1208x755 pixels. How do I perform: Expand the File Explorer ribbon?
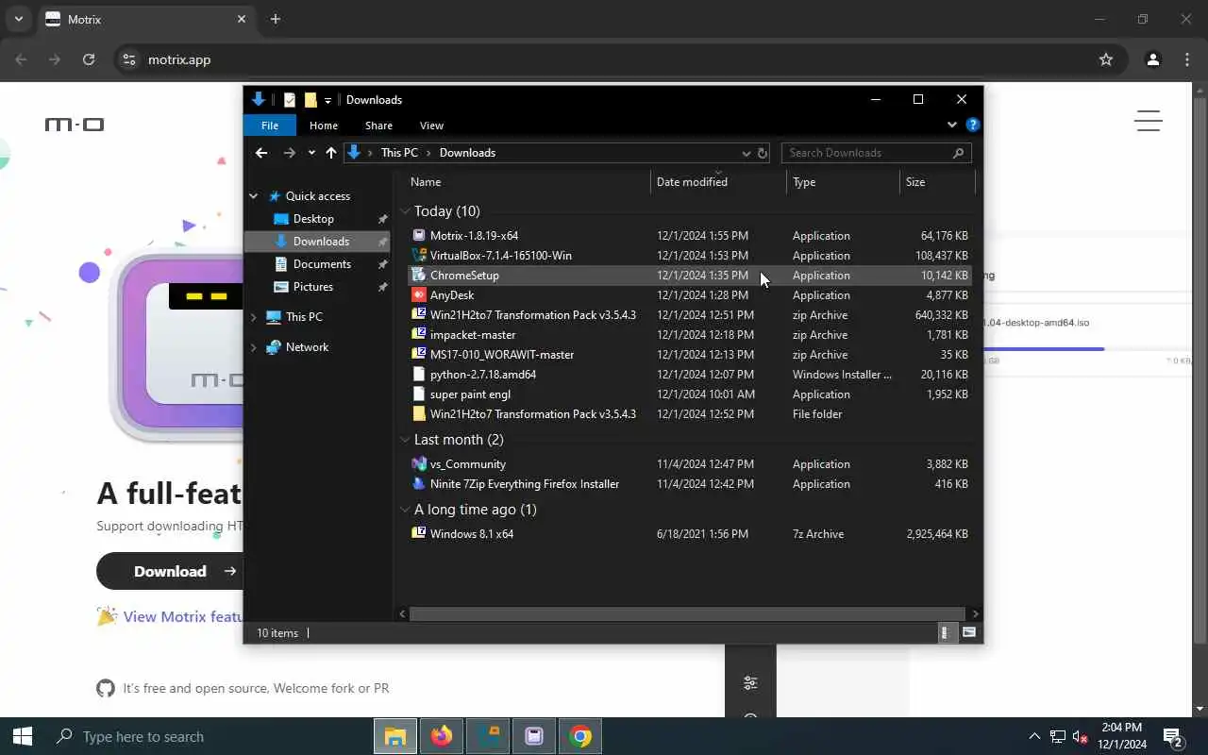(952, 125)
